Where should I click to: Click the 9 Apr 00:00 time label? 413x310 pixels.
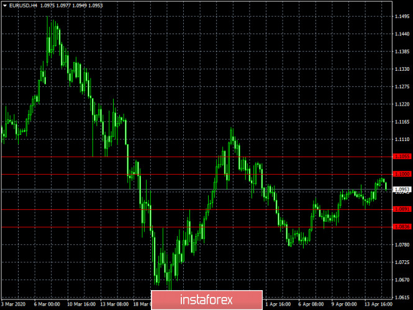(344, 304)
